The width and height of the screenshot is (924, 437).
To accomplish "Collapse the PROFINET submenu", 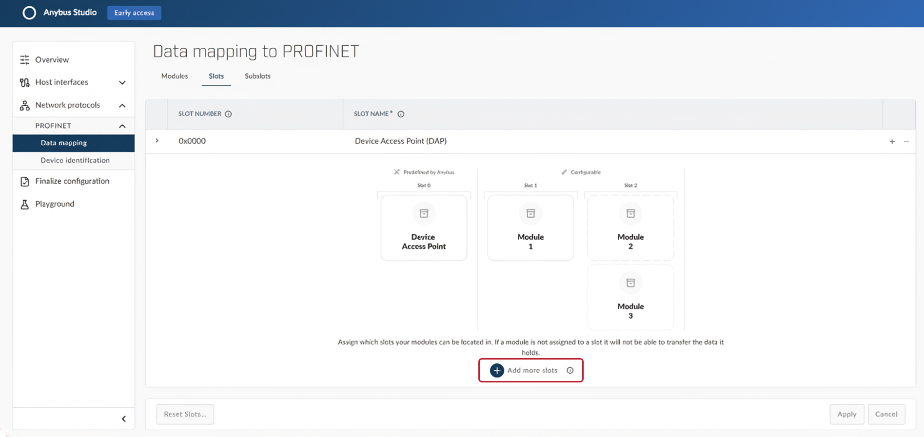I will (x=122, y=126).
